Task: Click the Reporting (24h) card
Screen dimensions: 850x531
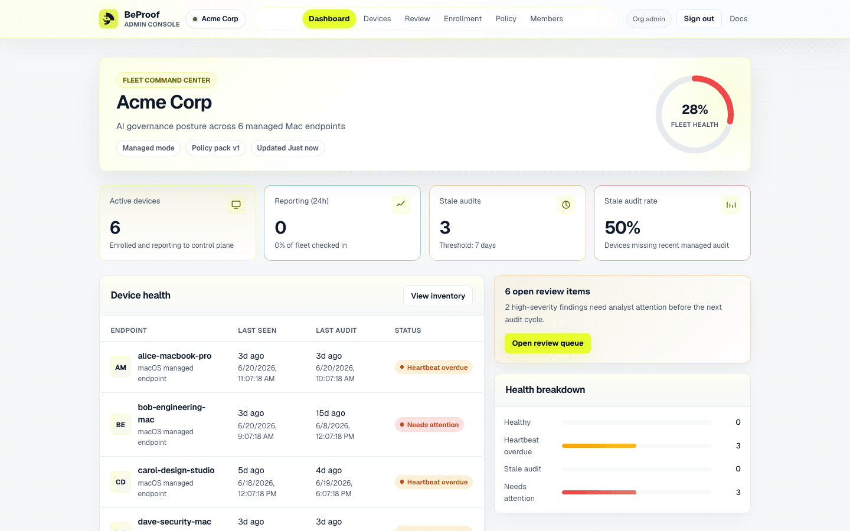Action: point(342,223)
